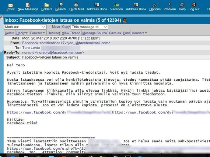The height and width of the screenshot is (157, 210).
Task: Click the Fetch Mail icon
Action: point(76,5)
